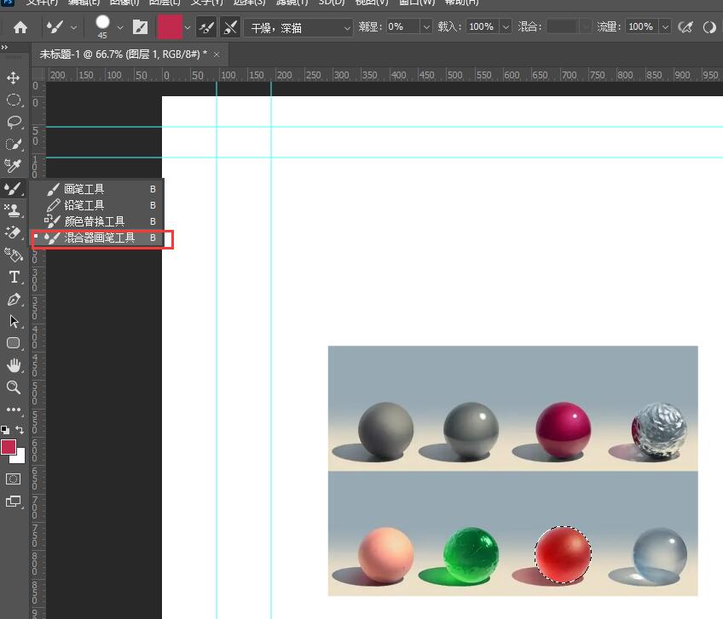This screenshot has height=619, width=723.
Task: Click the crumpled foil sphere on canvas
Action: point(659,431)
